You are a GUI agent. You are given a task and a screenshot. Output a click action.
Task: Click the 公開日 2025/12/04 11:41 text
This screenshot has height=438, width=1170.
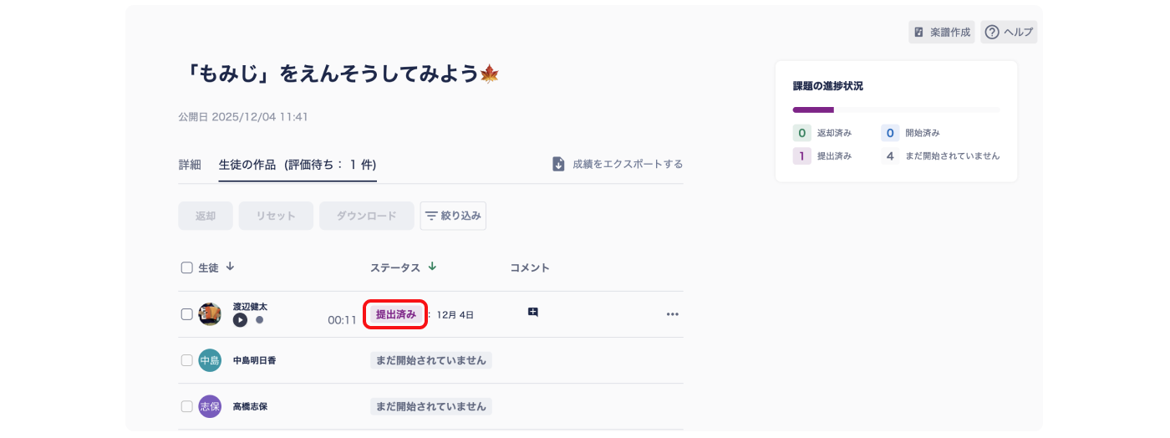coord(243,117)
